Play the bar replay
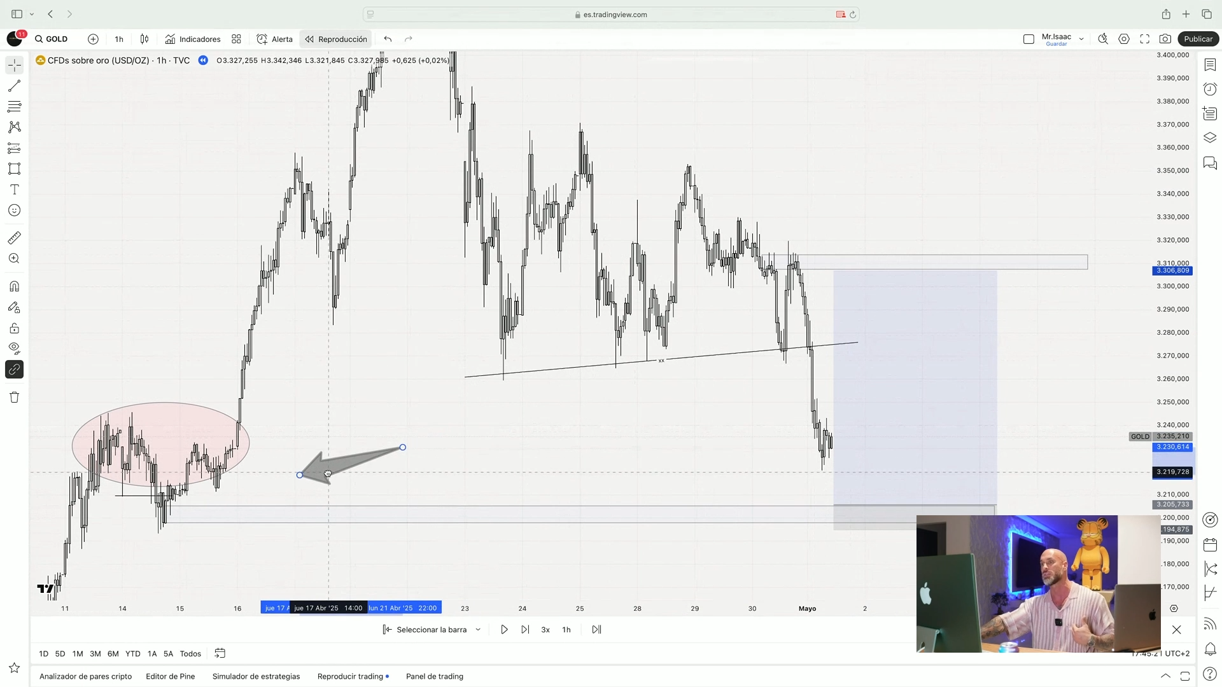1222x687 pixels. (504, 630)
